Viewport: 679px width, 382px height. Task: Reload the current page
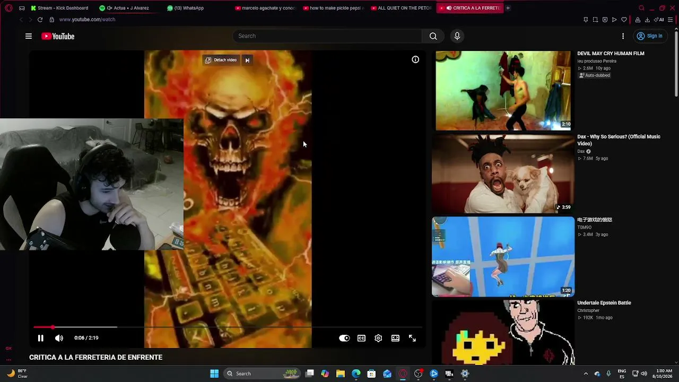[x=40, y=20]
